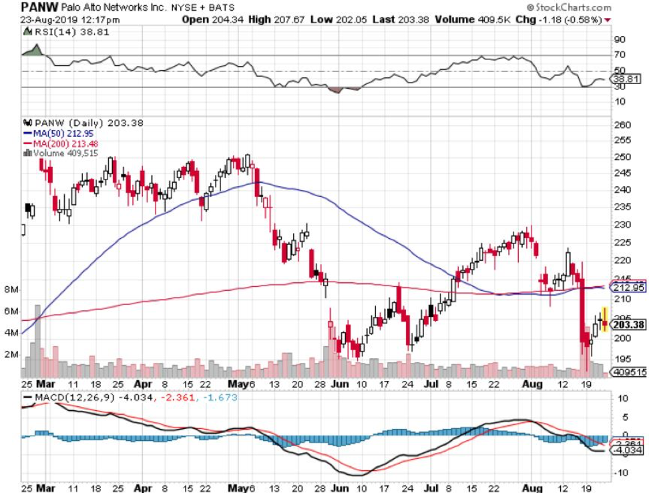
Task: Click the 23-Aug-2019 12:17pm timestamp
Action: point(70,20)
